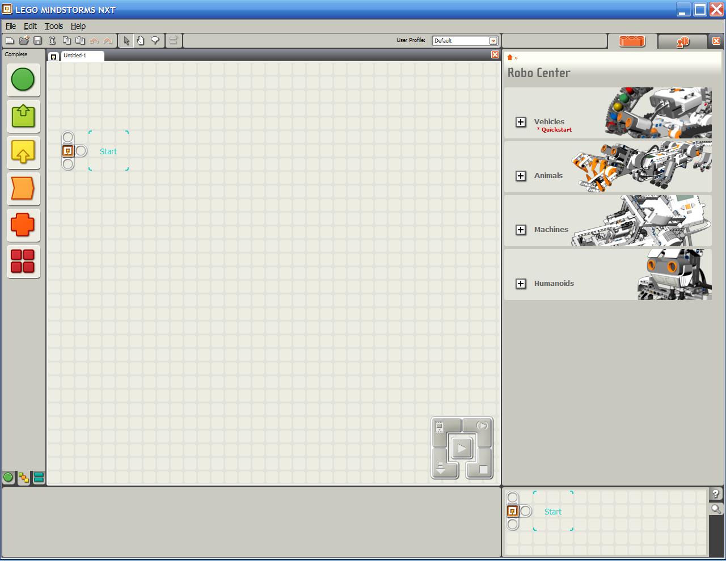Select the Pan hand tool
Screen dimensions: 726x561
[141, 40]
